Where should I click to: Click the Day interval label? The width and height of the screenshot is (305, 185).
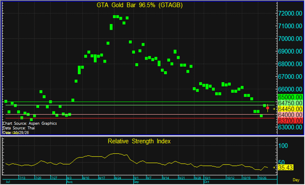coord(296,180)
